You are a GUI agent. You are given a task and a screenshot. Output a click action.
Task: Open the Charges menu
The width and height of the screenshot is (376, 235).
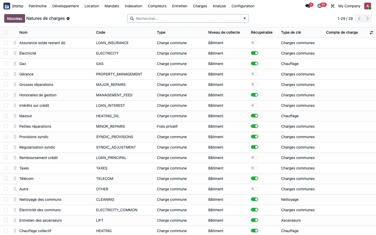[x=200, y=6]
